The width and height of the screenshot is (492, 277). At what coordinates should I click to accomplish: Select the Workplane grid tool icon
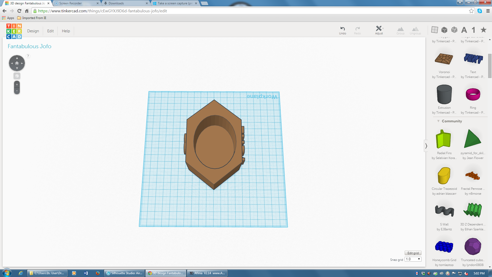point(435,30)
